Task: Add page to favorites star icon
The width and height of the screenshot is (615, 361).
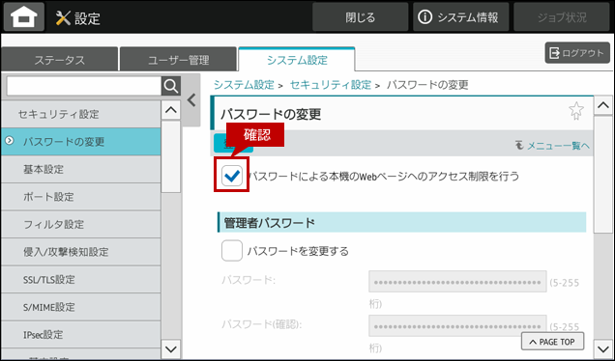Action: click(575, 111)
